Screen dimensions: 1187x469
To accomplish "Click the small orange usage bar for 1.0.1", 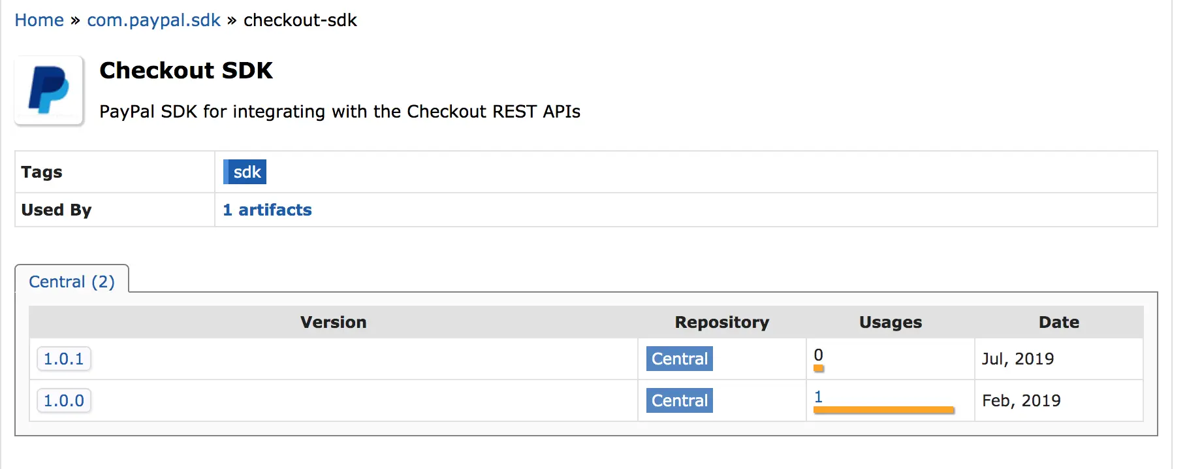I will point(819,368).
